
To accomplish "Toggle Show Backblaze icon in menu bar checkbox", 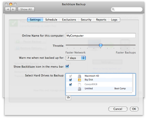I will pyautogui.click(x=67, y=66).
